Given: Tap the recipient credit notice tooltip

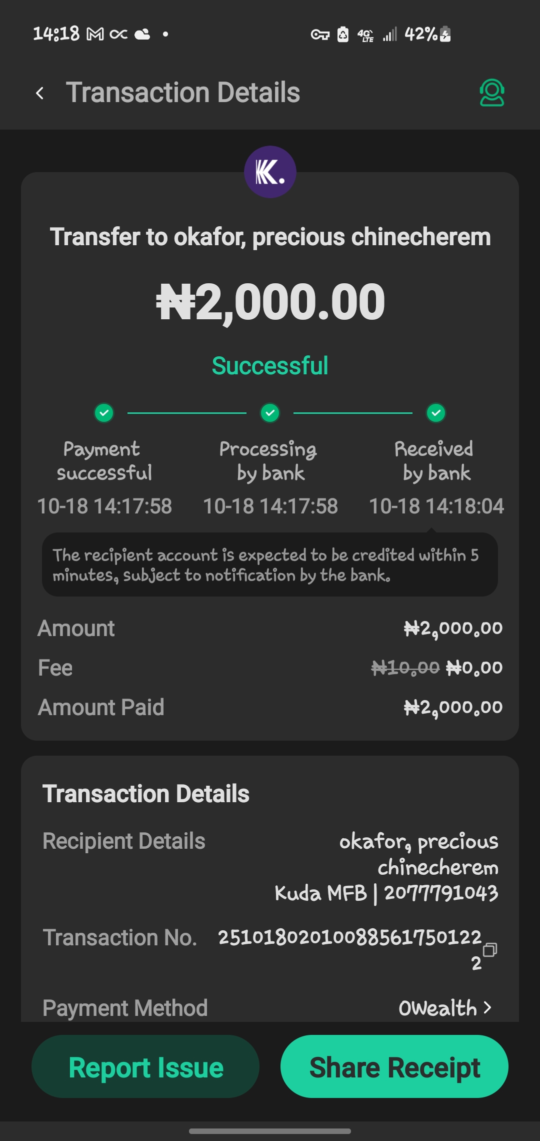Looking at the screenshot, I should 270,565.
